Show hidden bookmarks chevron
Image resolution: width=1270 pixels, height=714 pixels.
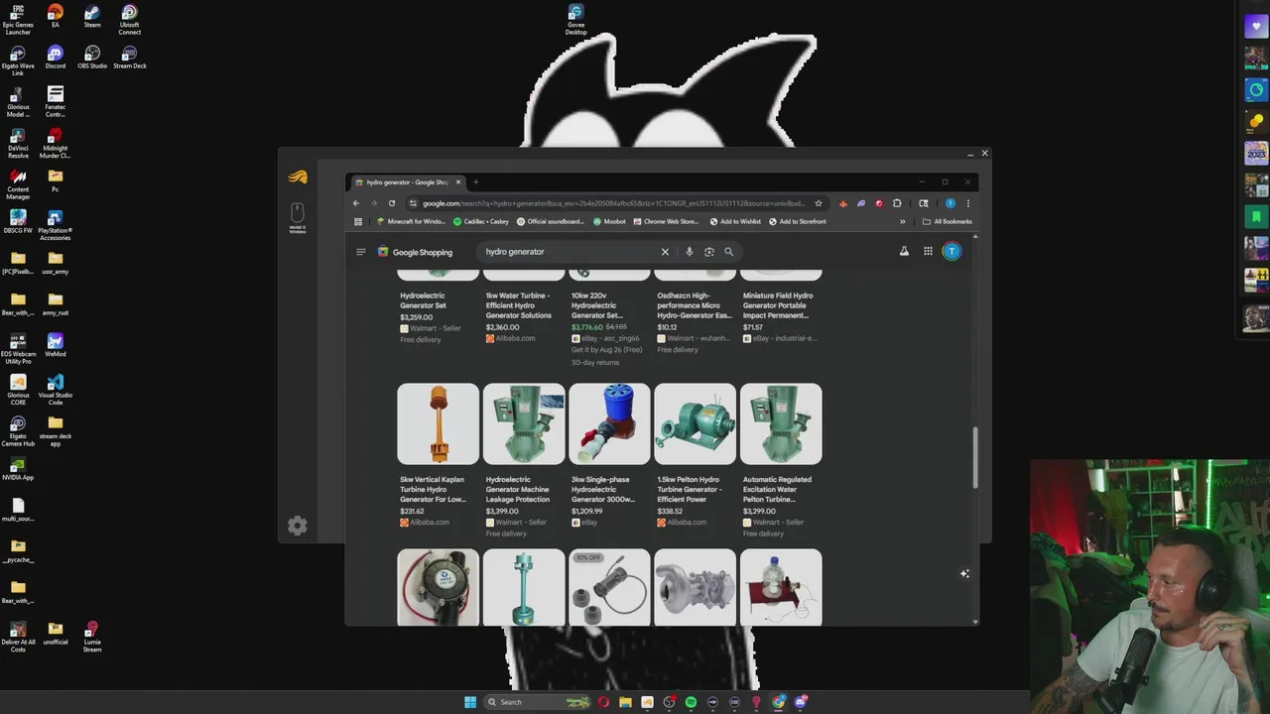pyautogui.click(x=903, y=222)
